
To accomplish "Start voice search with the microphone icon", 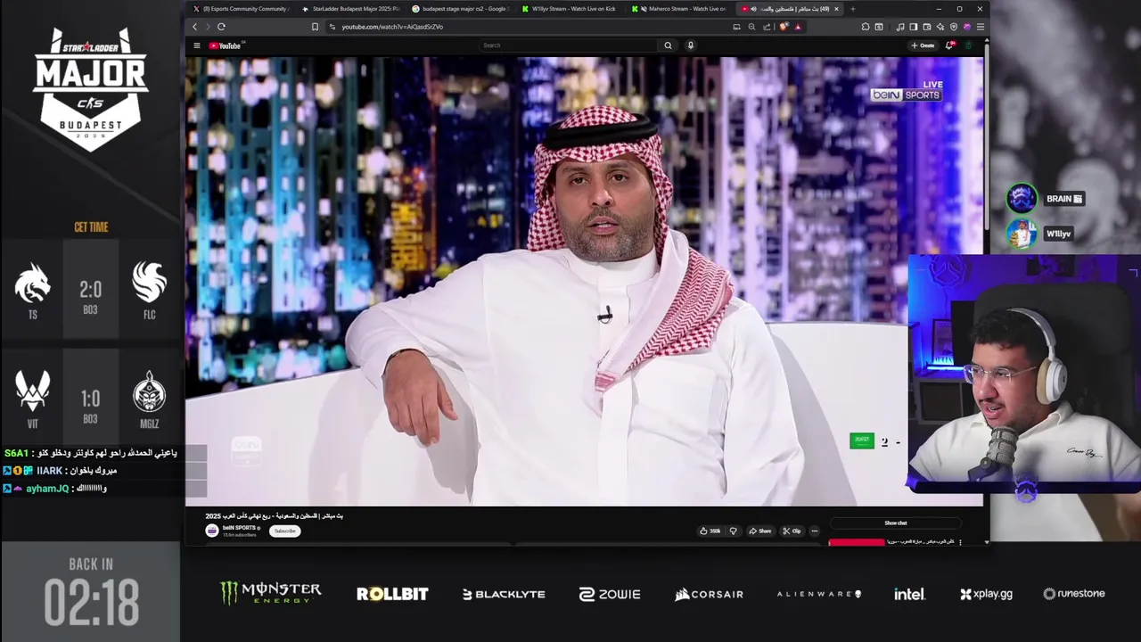I will click(x=690, y=45).
